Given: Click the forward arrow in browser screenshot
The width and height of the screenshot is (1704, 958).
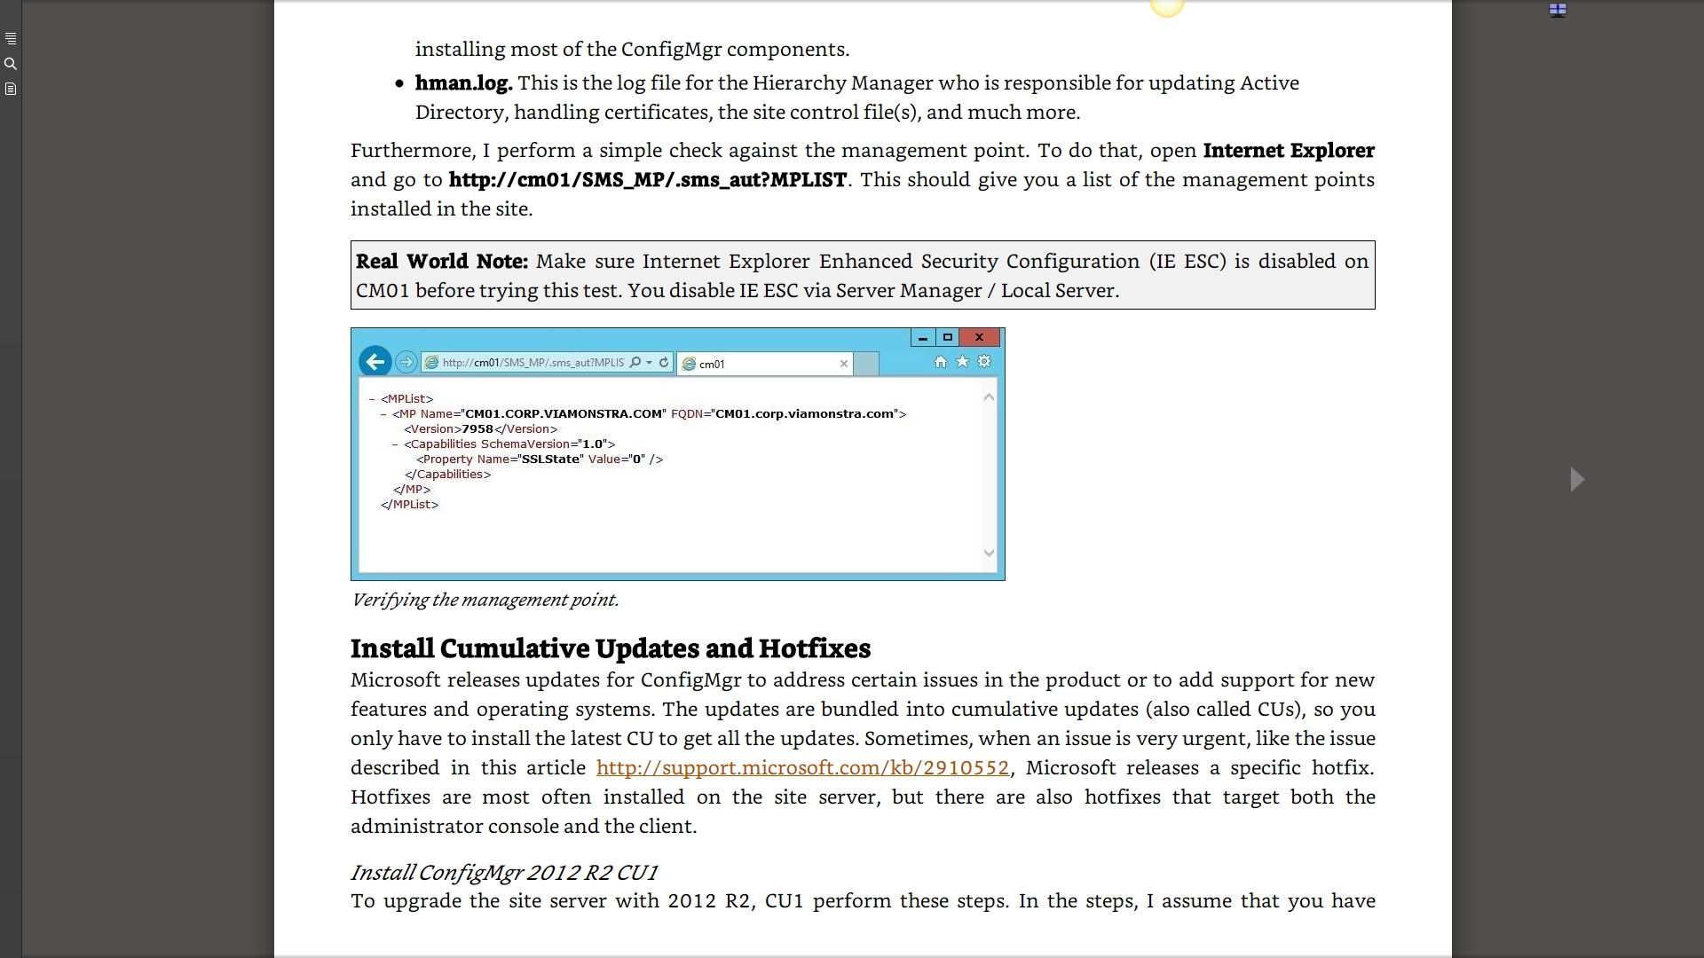Looking at the screenshot, I should point(406,362).
